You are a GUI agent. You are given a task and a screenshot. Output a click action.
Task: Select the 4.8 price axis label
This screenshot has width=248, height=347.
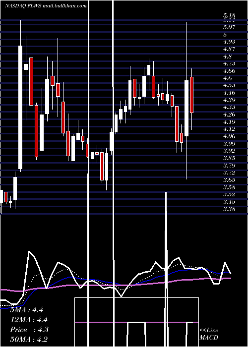(x=228, y=57)
